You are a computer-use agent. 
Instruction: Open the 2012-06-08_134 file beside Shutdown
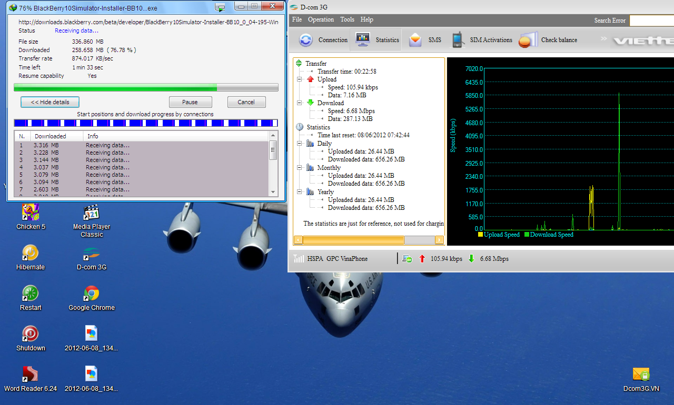(x=92, y=339)
